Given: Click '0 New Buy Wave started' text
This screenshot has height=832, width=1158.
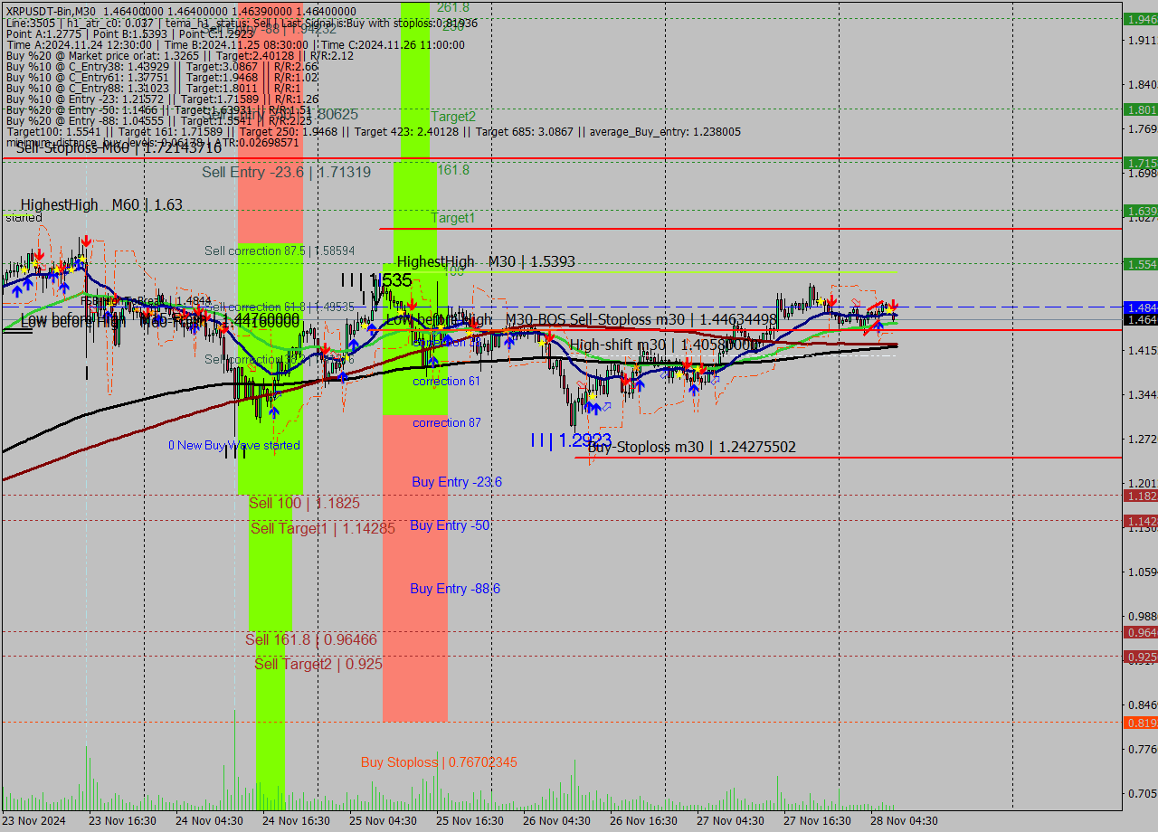Looking at the screenshot, I should pos(234,446).
